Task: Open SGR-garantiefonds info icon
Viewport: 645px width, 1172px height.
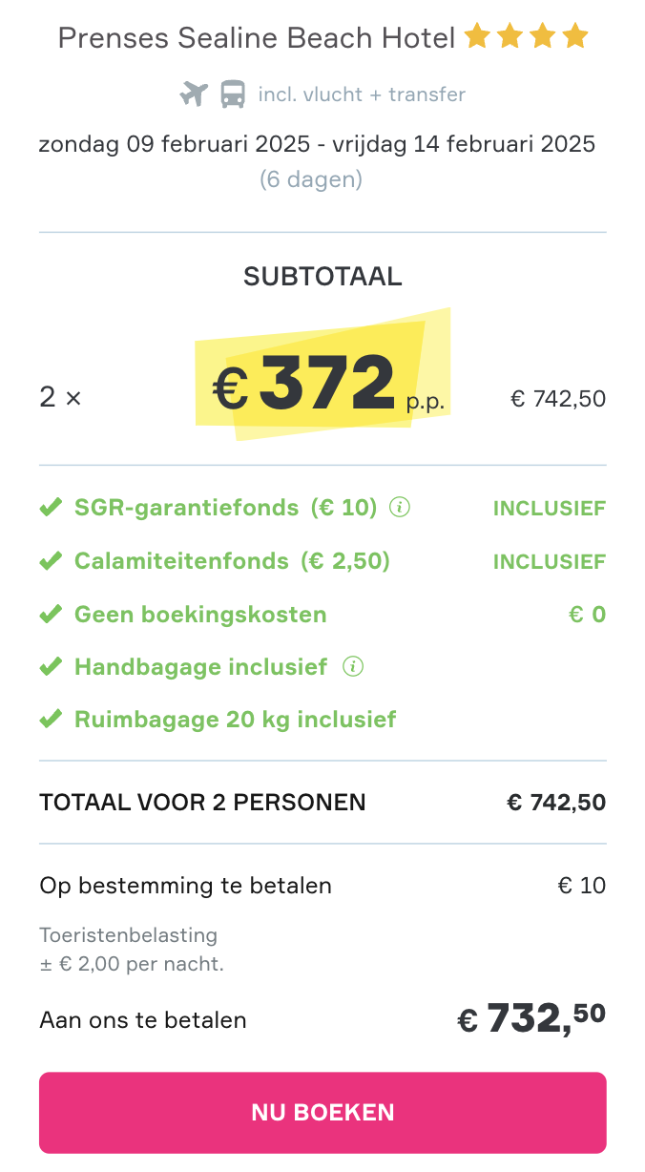Action: [401, 507]
